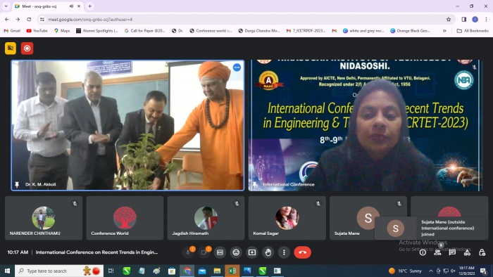Open Excel from the Windows taskbar
Image resolution: width=493 pixels, height=277 pixels.
pyautogui.click(x=232, y=271)
